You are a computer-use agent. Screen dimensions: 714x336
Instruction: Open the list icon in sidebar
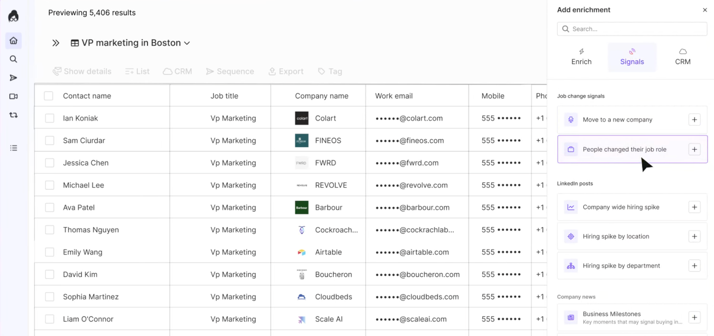pyautogui.click(x=13, y=148)
